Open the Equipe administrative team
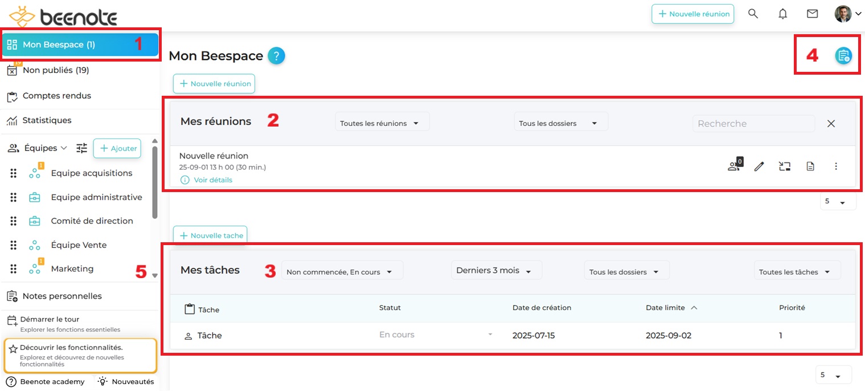 point(97,197)
